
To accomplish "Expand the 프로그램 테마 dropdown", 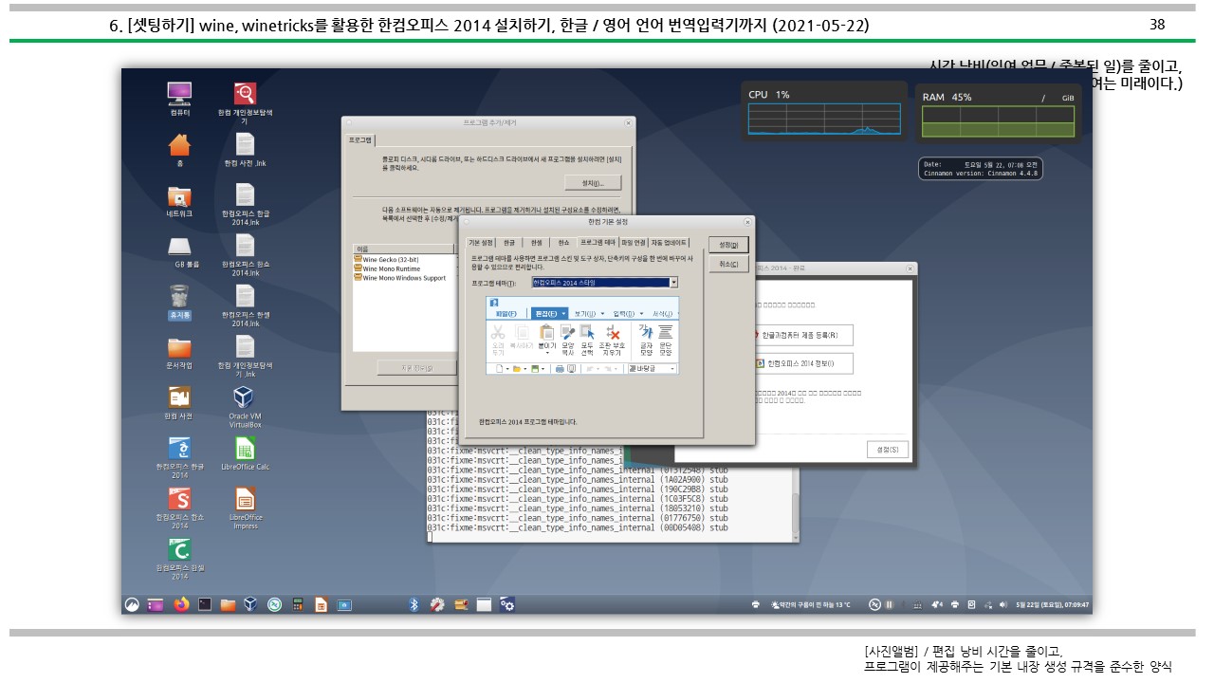I will pyautogui.click(x=673, y=283).
